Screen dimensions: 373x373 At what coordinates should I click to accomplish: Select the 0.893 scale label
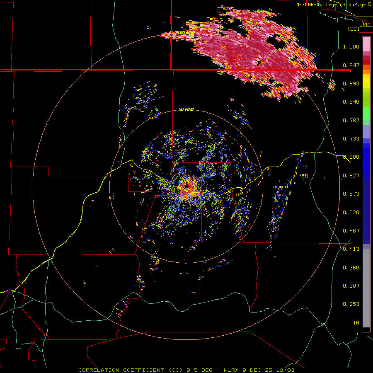point(351,83)
